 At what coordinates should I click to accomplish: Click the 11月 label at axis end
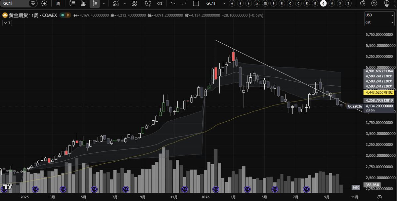(x=354, y=197)
